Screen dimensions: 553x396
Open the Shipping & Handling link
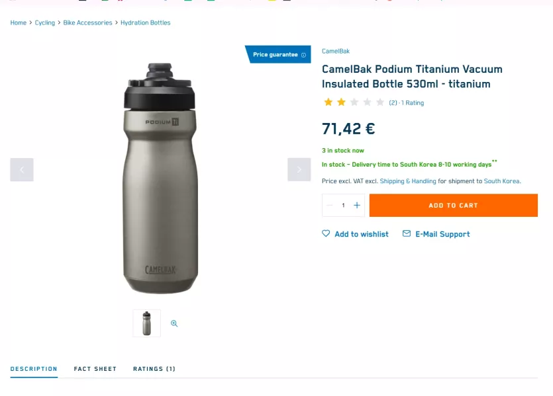tap(408, 181)
